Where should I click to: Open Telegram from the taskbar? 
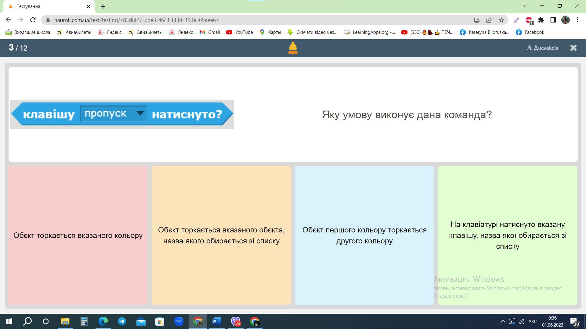122,321
